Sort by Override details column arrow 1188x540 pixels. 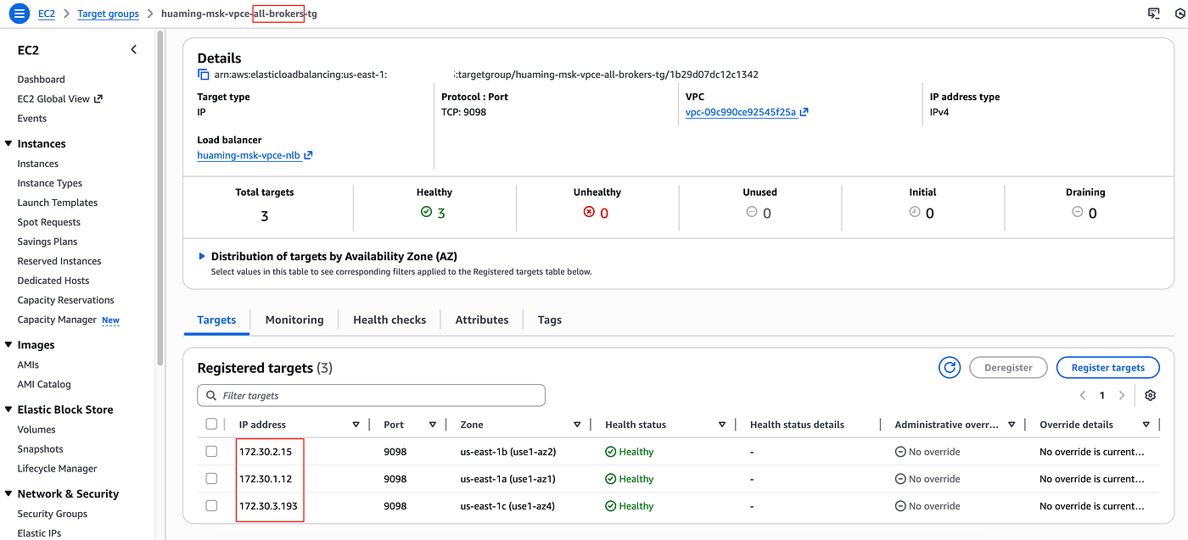click(1146, 425)
